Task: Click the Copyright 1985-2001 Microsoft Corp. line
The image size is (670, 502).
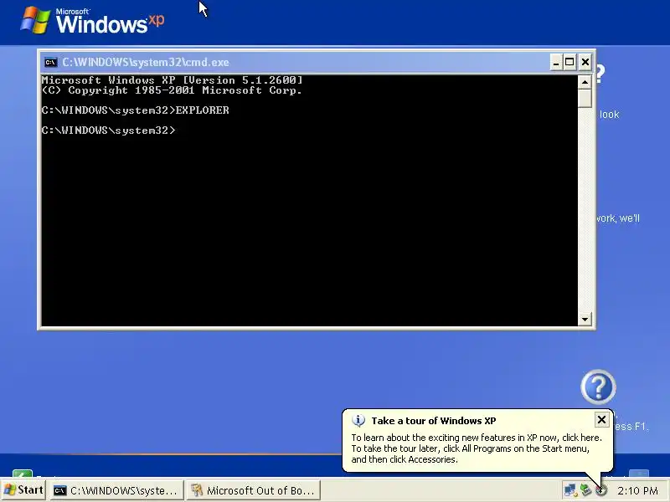Action: tap(173, 90)
